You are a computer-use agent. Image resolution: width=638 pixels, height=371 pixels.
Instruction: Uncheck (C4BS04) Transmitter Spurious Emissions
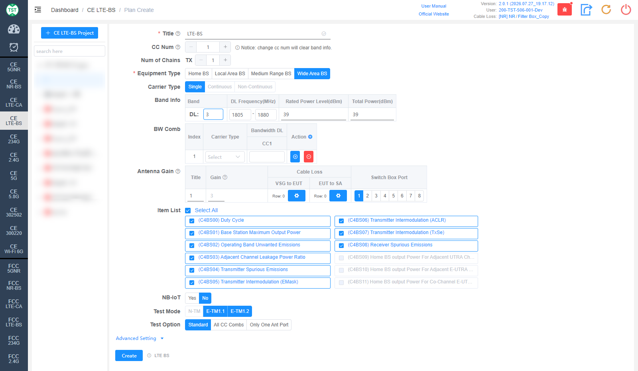point(192,270)
